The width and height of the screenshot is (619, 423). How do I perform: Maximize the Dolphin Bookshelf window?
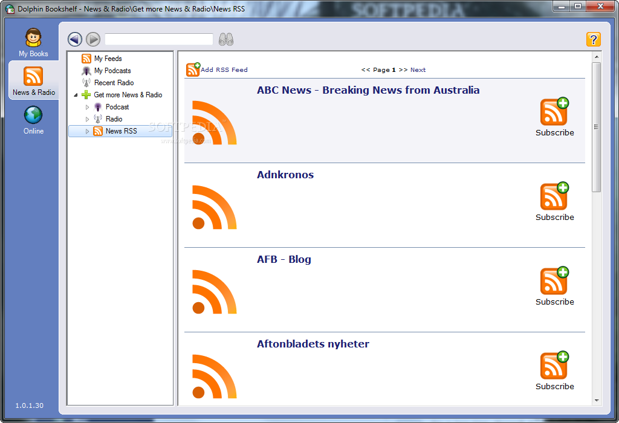[578, 6]
